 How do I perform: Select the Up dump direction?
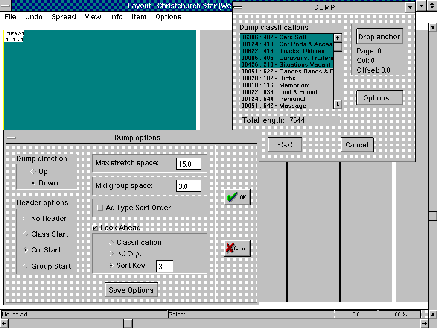[39, 171]
